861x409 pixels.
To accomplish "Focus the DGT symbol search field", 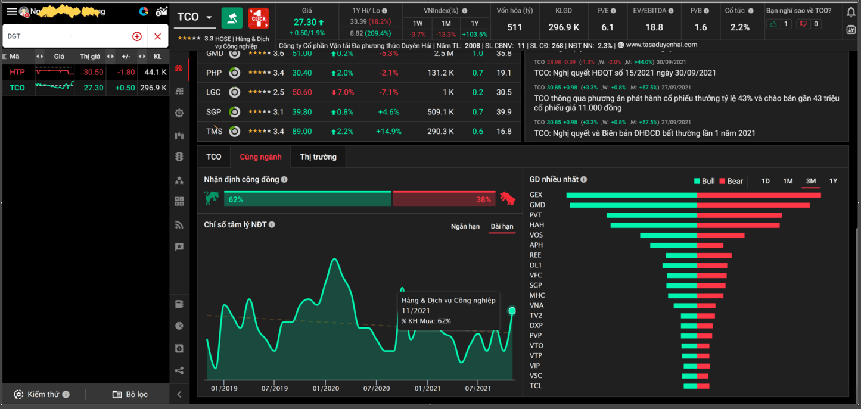I will pyautogui.click(x=67, y=36).
